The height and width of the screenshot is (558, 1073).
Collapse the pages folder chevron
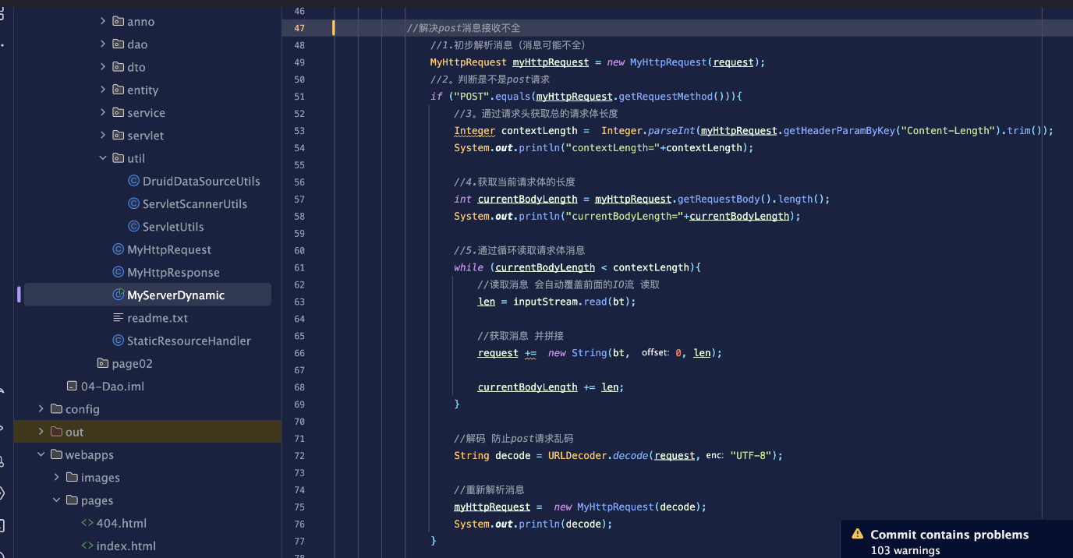point(57,500)
